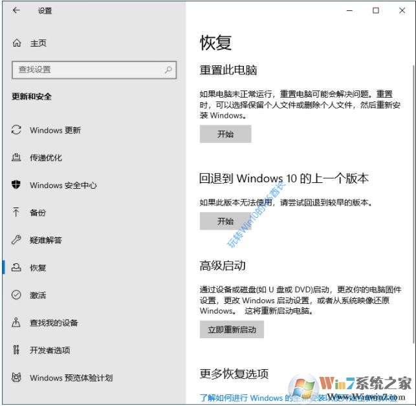Click the search magnifier icon
Screen dimensions: 416x406
168,70
